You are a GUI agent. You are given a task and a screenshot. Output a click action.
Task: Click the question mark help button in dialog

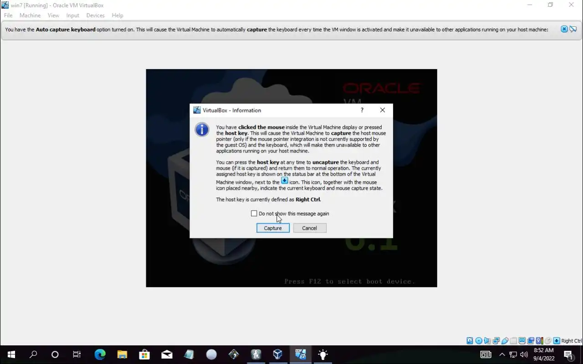(x=362, y=110)
